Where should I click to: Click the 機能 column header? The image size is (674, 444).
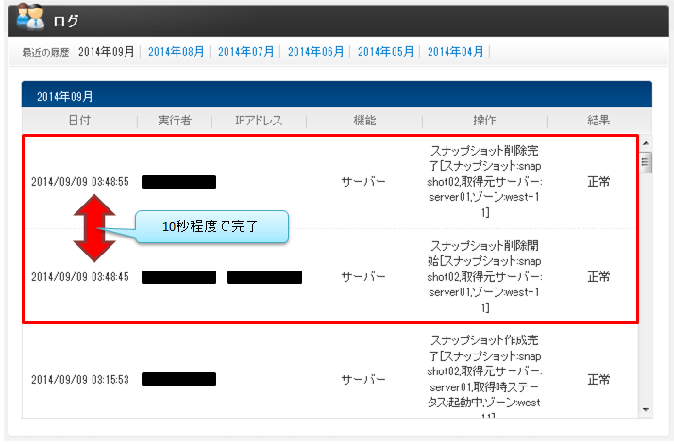tap(364, 121)
